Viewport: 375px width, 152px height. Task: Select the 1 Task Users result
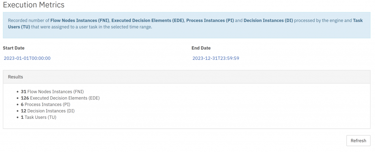coord(38,117)
